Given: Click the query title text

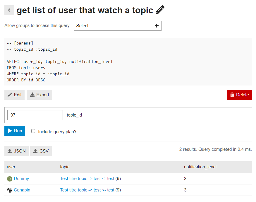Looking at the screenshot, I should pyautogui.click(x=85, y=10).
